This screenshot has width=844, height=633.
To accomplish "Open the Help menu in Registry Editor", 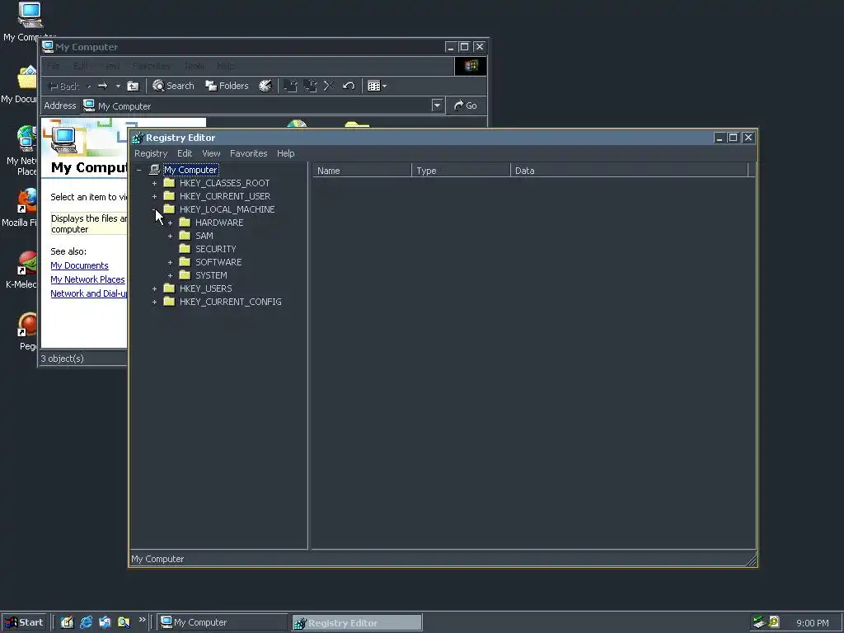I will pyautogui.click(x=286, y=153).
